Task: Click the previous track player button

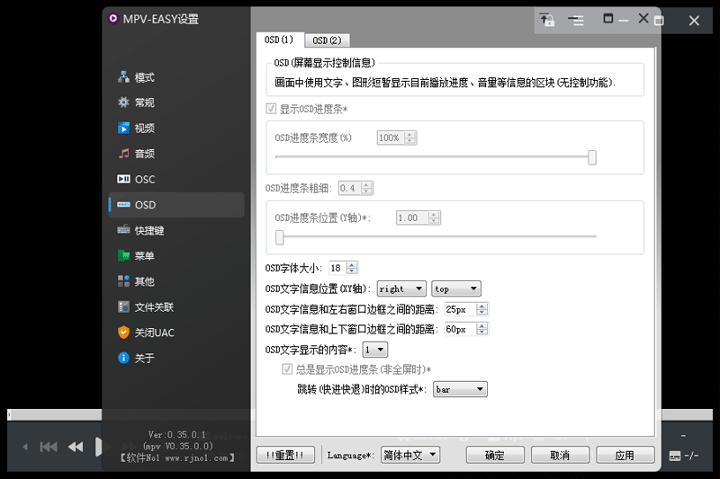Action: pyautogui.click(x=49, y=447)
